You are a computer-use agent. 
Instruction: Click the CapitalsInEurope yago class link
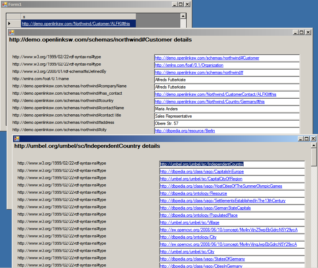tap(202, 172)
